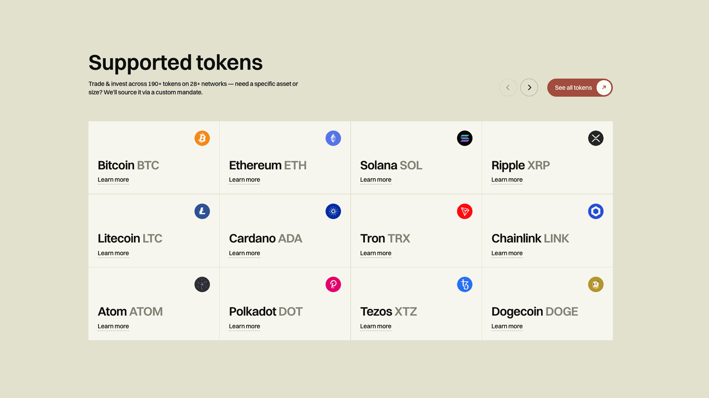709x398 pixels.
Task: Follow Learn more link under Cardano
Action: click(244, 253)
